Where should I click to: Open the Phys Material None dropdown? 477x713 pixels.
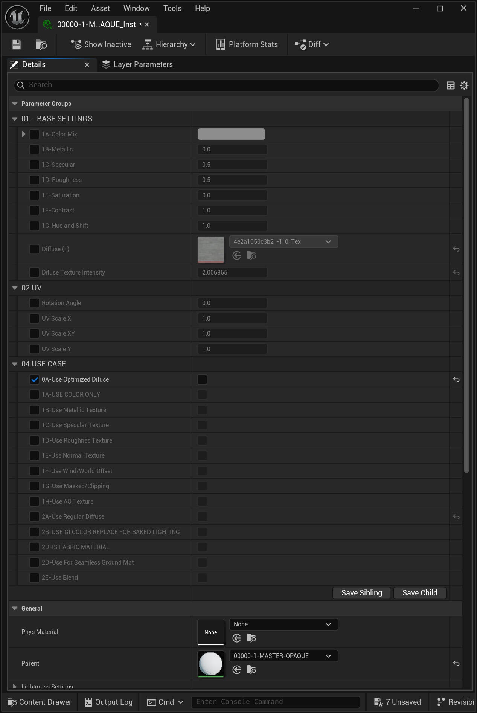click(x=283, y=624)
